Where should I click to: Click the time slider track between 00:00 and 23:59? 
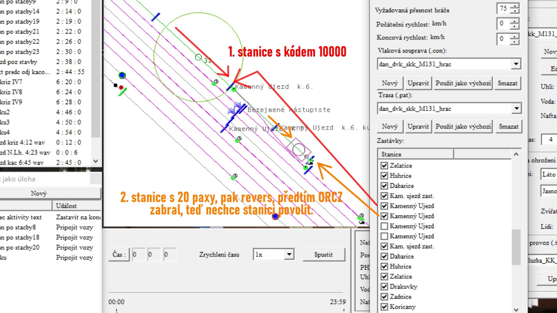click(226, 310)
